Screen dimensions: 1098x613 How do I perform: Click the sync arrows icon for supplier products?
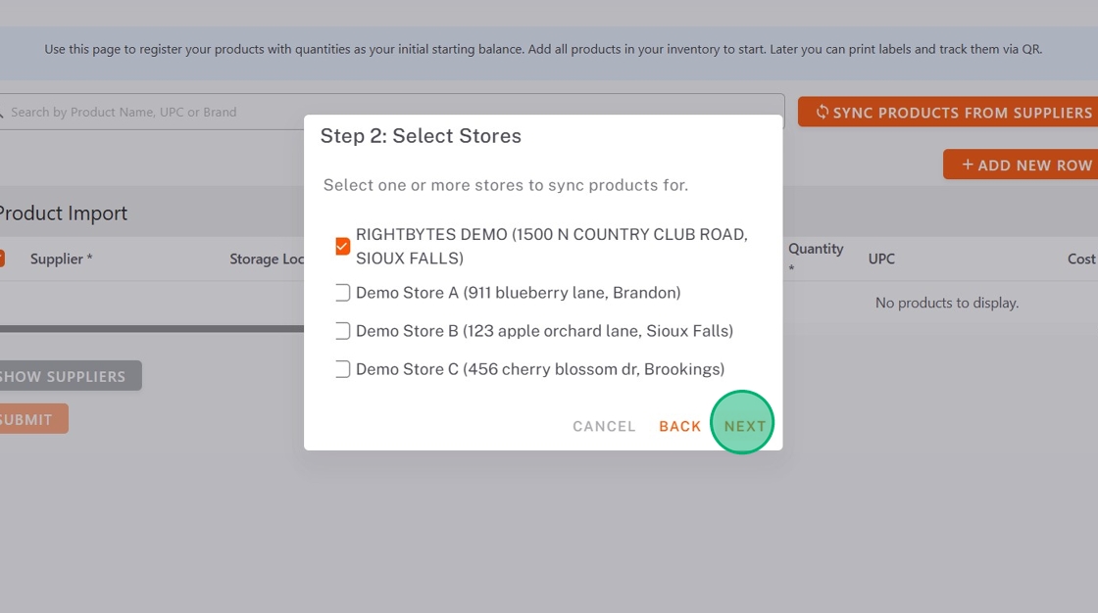pos(822,113)
